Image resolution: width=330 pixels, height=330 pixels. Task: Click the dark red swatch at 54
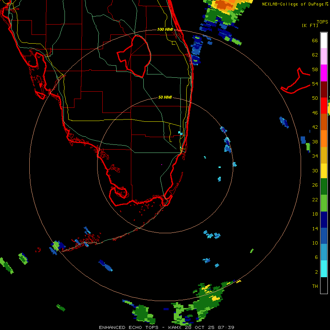click(324, 89)
